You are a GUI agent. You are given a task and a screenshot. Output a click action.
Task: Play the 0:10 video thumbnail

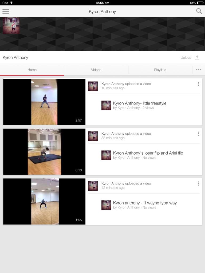click(x=44, y=152)
